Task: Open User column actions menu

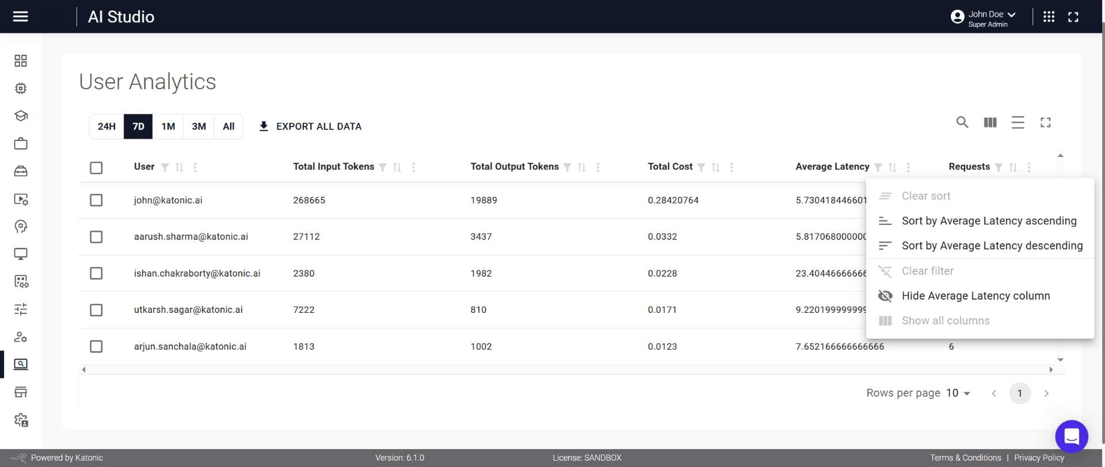Action: click(195, 167)
